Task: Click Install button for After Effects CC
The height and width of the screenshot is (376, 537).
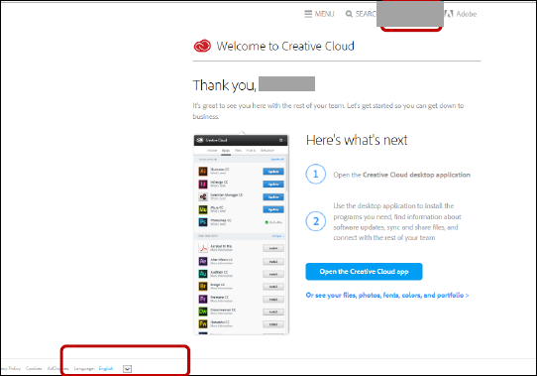Action: pos(273,262)
